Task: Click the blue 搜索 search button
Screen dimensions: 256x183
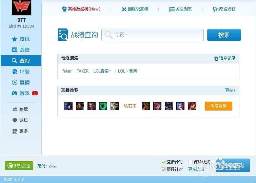Action: pos(224,35)
